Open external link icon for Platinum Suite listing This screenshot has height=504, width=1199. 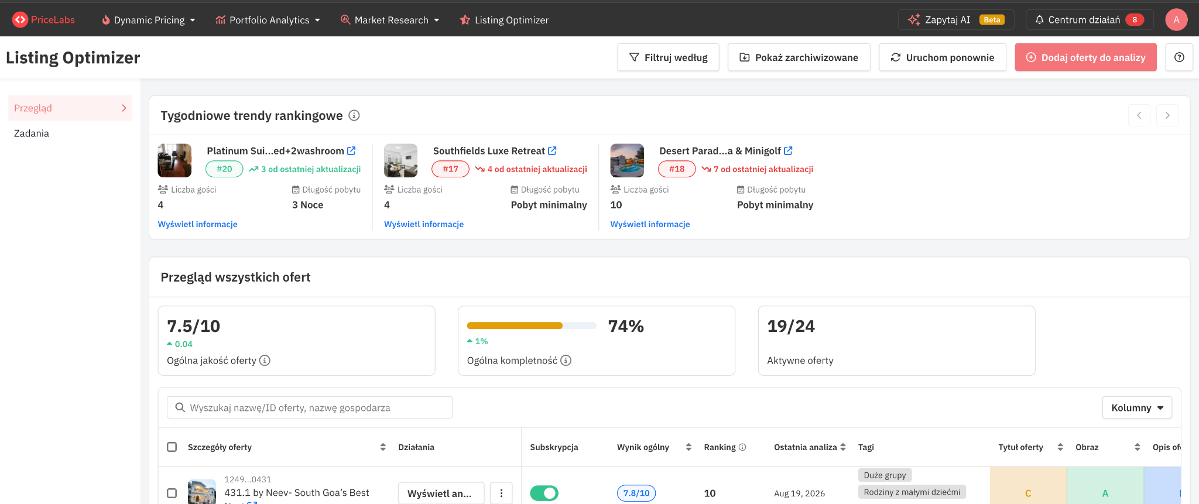point(351,151)
